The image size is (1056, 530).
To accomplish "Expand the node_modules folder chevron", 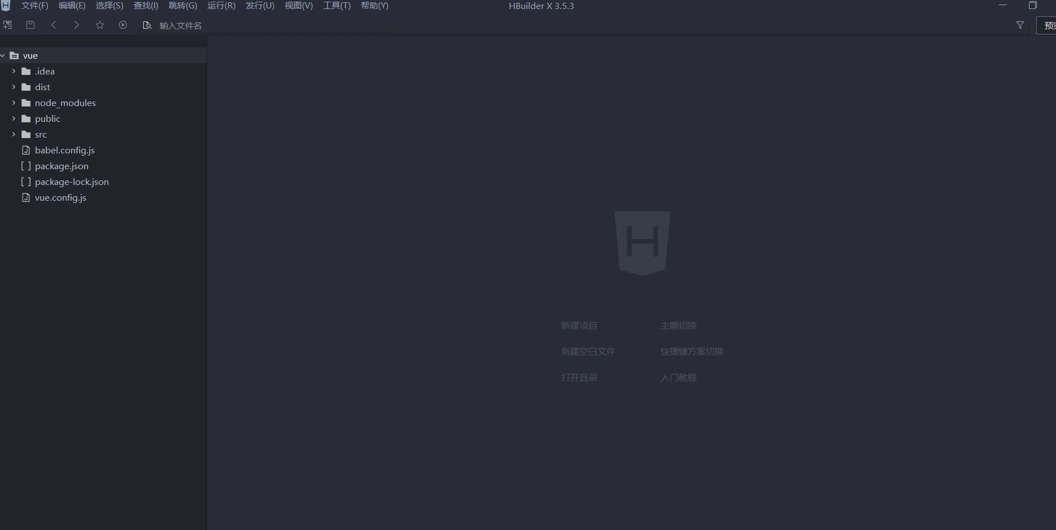I will [x=14, y=103].
